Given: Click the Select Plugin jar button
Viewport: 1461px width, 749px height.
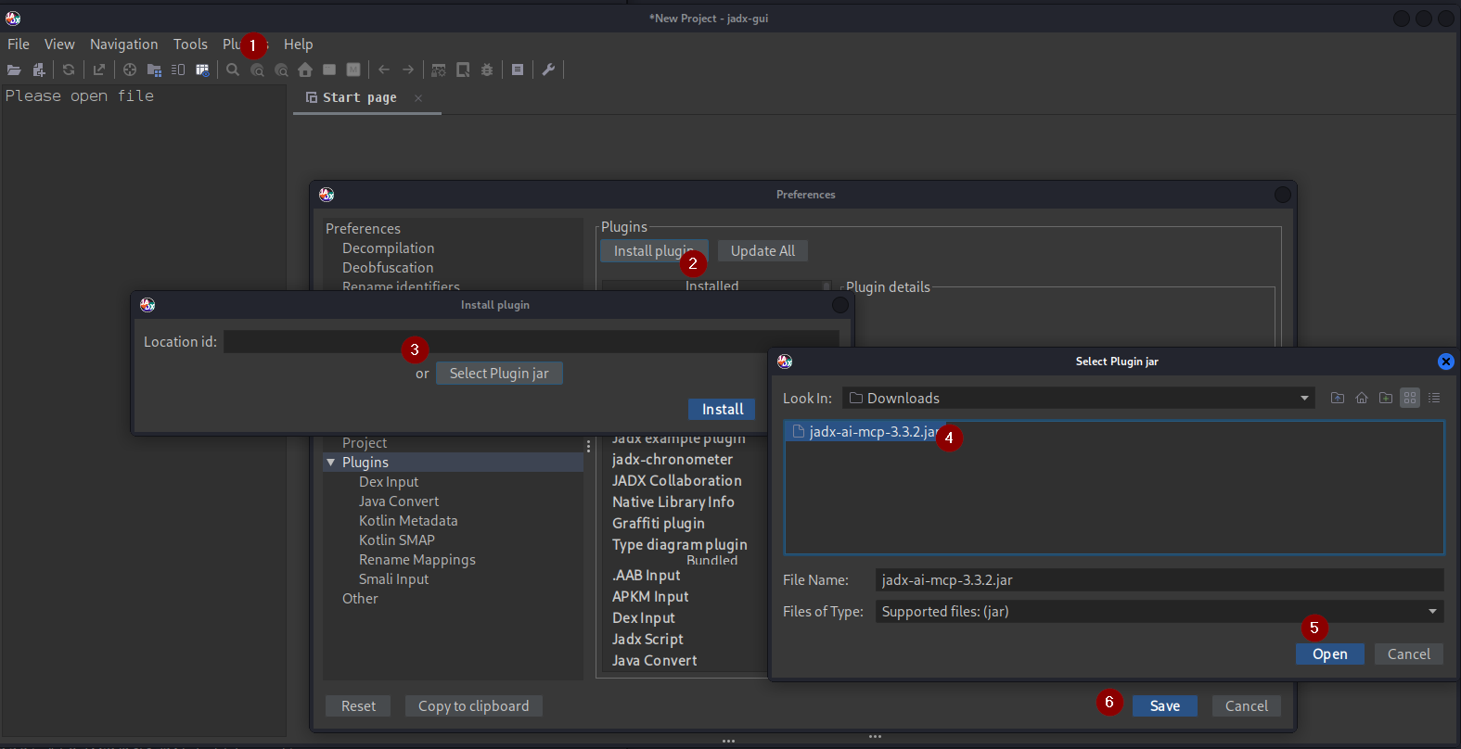Looking at the screenshot, I should pyautogui.click(x=499, y=374).
